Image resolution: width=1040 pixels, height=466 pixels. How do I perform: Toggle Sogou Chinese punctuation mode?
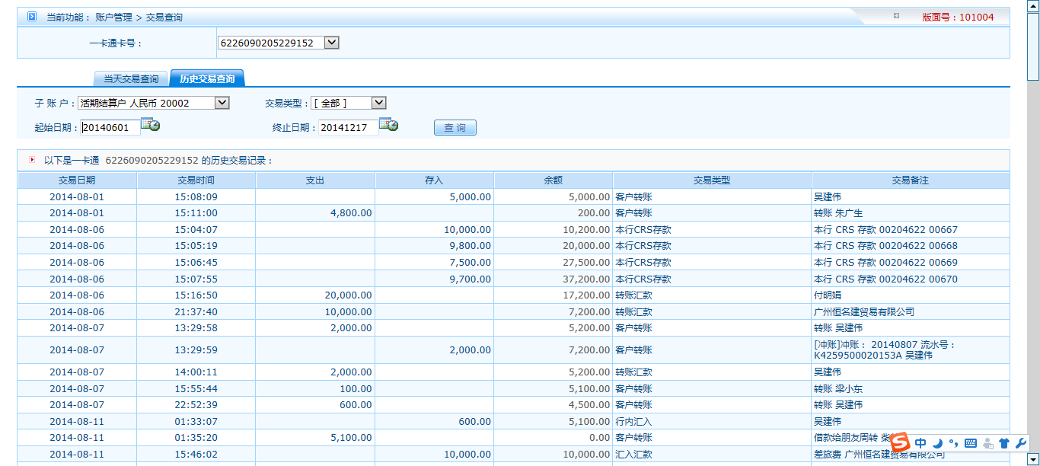point(953,443)
